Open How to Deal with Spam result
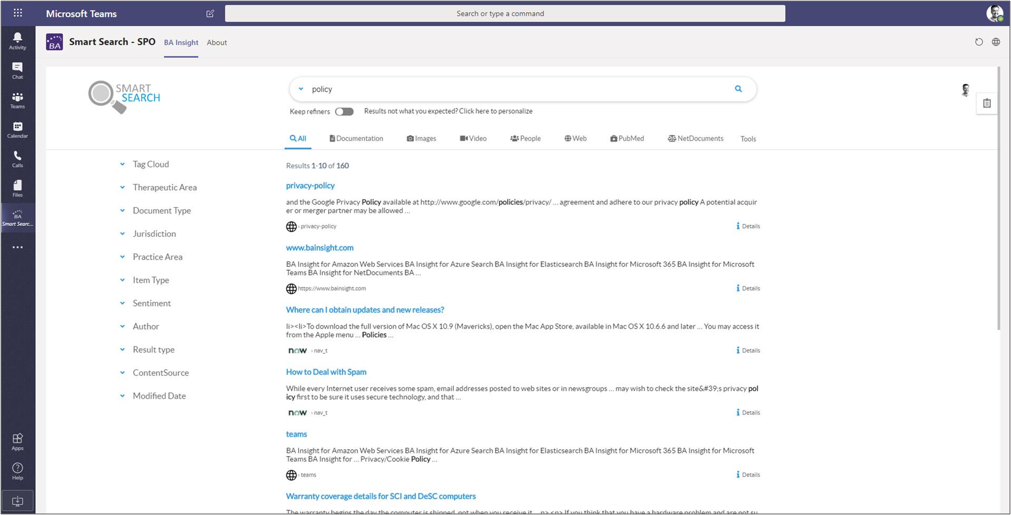Viewport: 1011px width, 515px height. [x=326, y=372]
